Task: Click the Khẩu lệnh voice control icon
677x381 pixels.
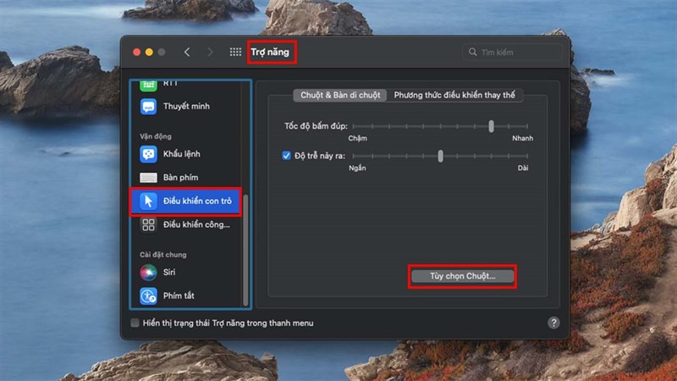Action: (x=149, y=154)
